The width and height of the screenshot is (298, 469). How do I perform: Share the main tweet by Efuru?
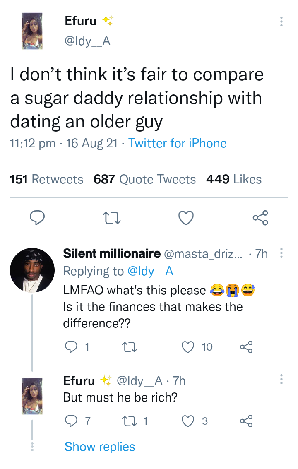point(260,218)
